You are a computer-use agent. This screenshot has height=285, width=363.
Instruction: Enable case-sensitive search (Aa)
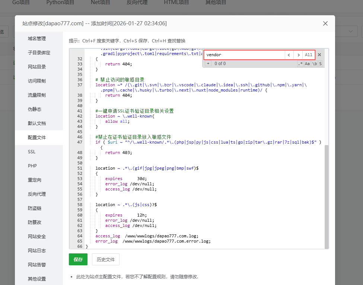click(x=308, y=64)
